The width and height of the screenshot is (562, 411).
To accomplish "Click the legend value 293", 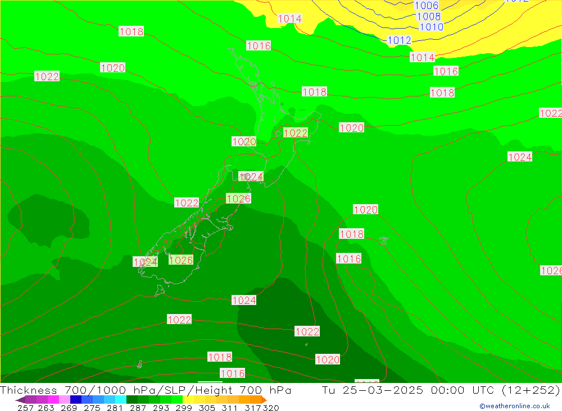I will pos(161,408).
